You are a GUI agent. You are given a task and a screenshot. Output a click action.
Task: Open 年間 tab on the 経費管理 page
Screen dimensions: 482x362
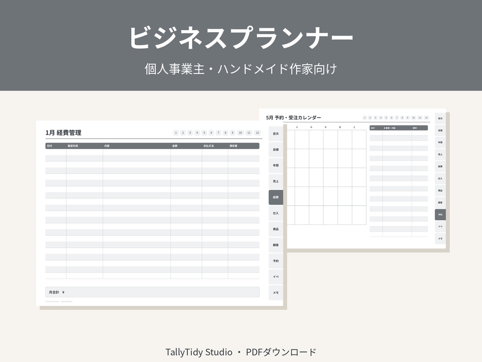[x=276, y=165]
